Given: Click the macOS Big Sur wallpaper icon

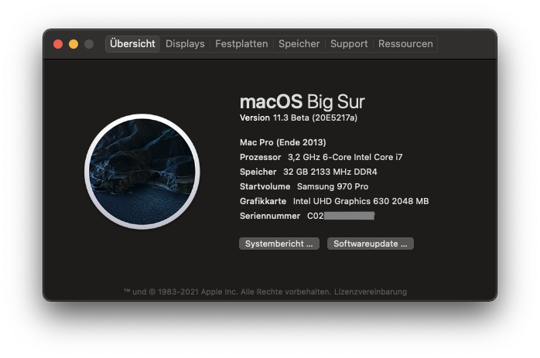Looking at the screenshot, I should tap(142, 172).
